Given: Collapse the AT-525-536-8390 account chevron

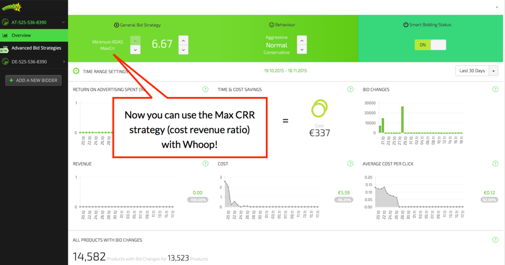Looking at the screenshot, I should click(64, 22).
